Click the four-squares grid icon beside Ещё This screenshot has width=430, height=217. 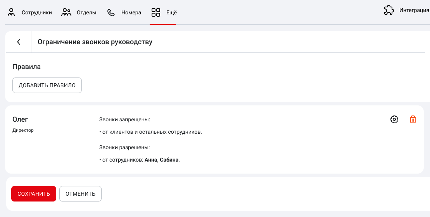[x=155, y=12]
